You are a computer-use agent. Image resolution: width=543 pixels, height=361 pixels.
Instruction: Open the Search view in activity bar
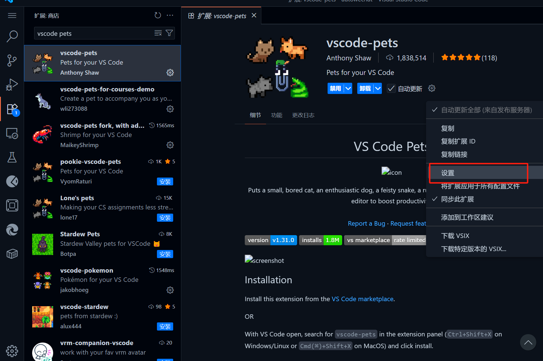click(x=12, y=36)
